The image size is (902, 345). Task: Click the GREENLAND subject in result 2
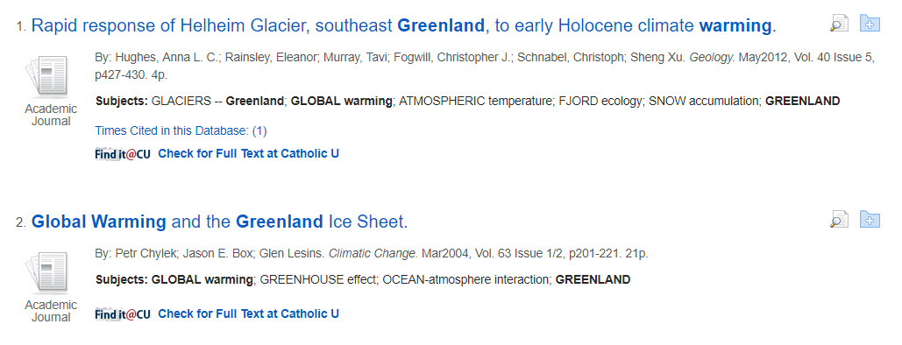593,280
